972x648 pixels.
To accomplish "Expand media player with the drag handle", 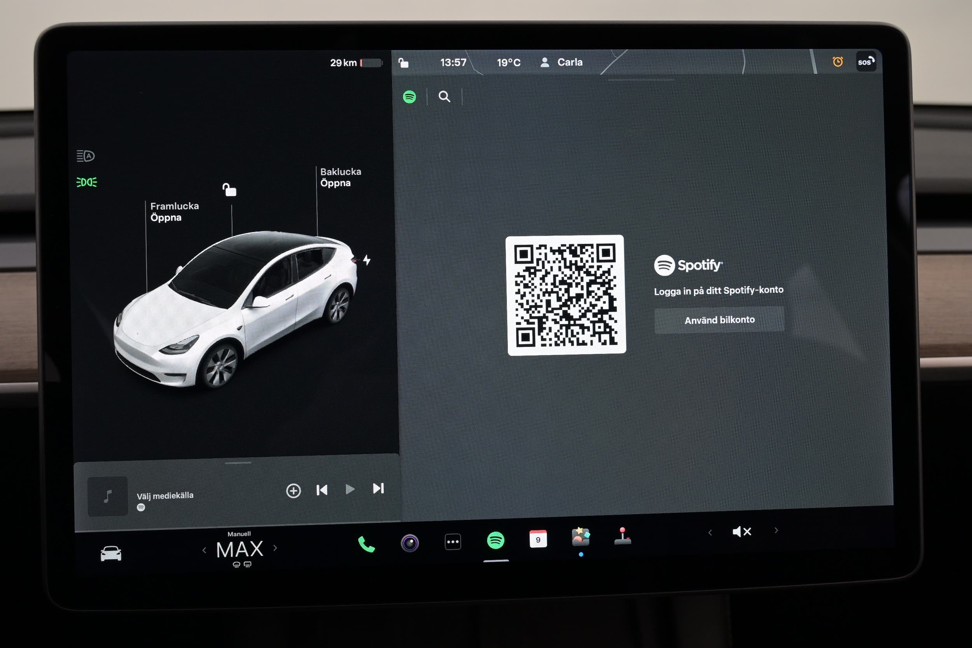I will click(x=238, y=463).
